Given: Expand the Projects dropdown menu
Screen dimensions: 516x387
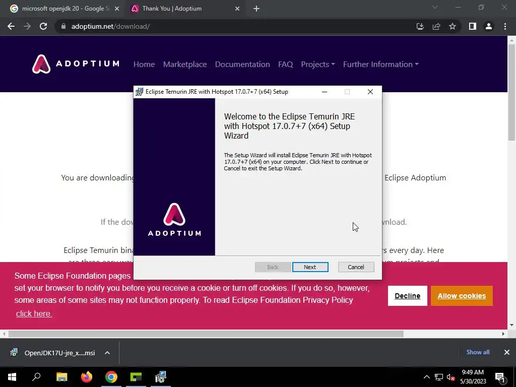Looking at the screenshot, I should pos(317,64).
